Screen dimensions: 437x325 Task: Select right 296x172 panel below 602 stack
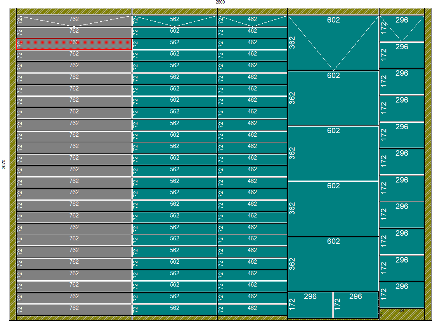click(x=355, y=305)
